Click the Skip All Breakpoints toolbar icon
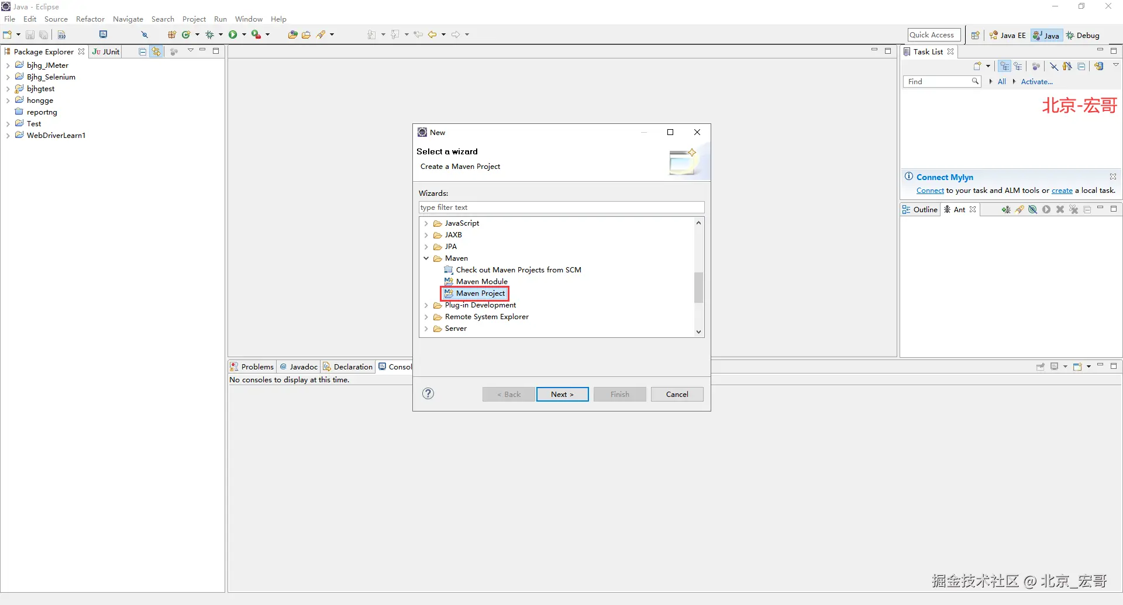The width and height of the screenshot is (1123, 605). click(x=144, y=34)
